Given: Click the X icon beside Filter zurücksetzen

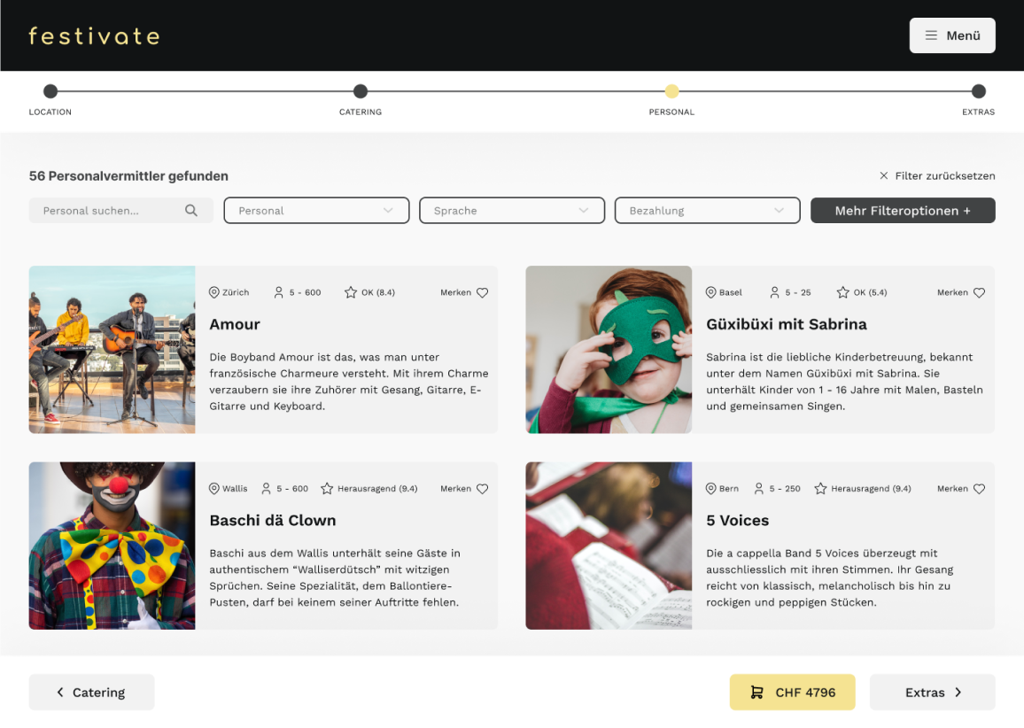Looking at the screenshot, I should (883, 176).
